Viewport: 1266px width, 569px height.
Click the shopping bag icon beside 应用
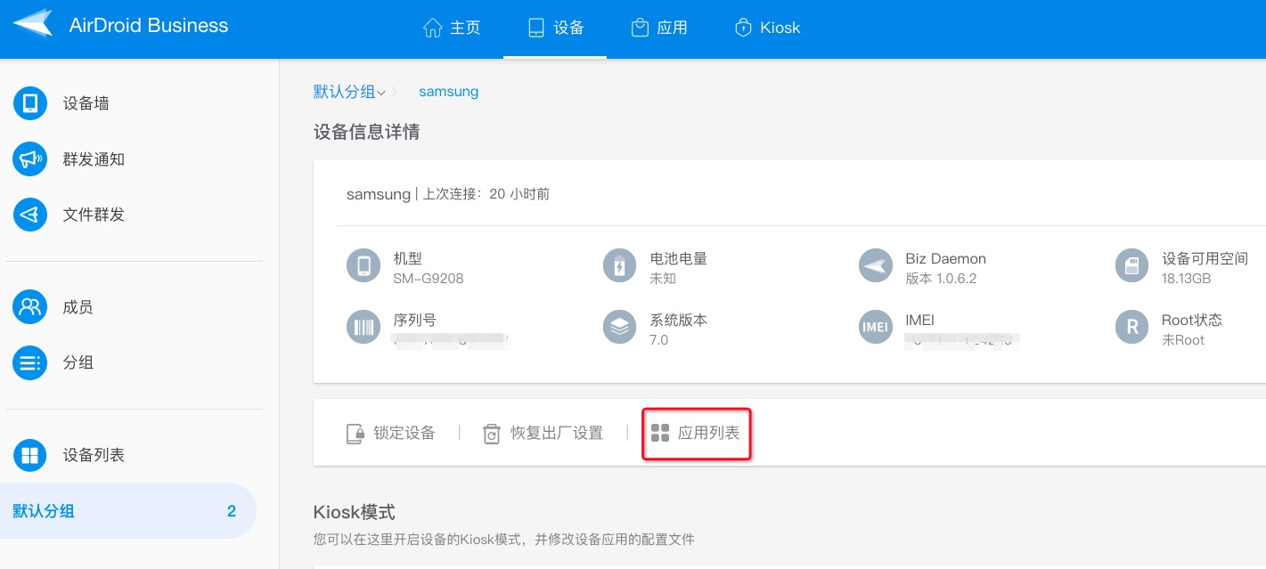point(640,28)
